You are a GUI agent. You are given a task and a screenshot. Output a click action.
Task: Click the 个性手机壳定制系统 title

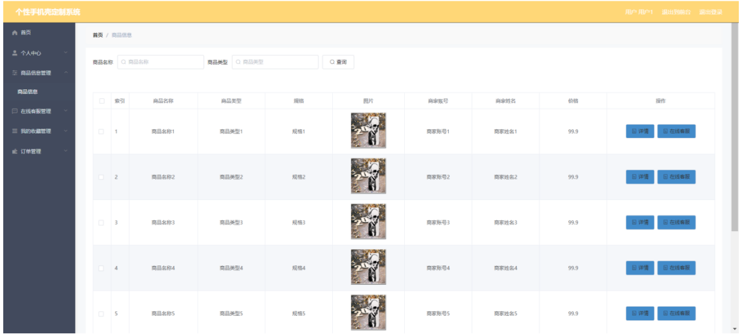(48, 12)
